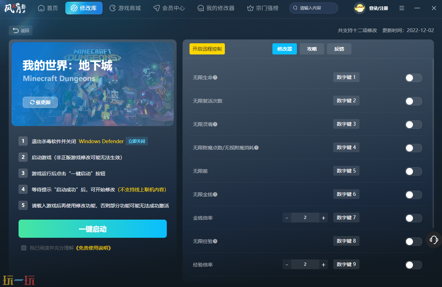Viewport: 442px width, 287px height.
Task: Increase 金钱倍率 with plus button
Action: tap(323, 218)
